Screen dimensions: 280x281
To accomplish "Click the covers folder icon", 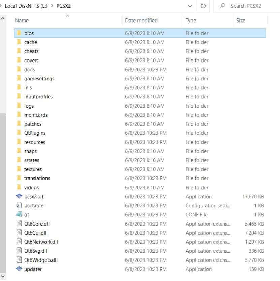I will 19,60.
